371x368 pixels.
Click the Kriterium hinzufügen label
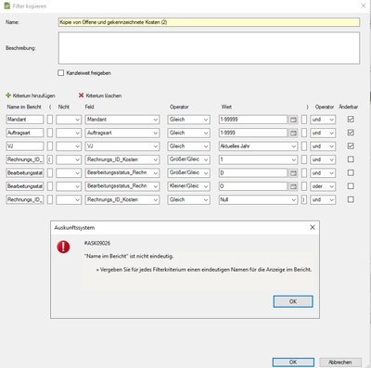click(34, 95)
